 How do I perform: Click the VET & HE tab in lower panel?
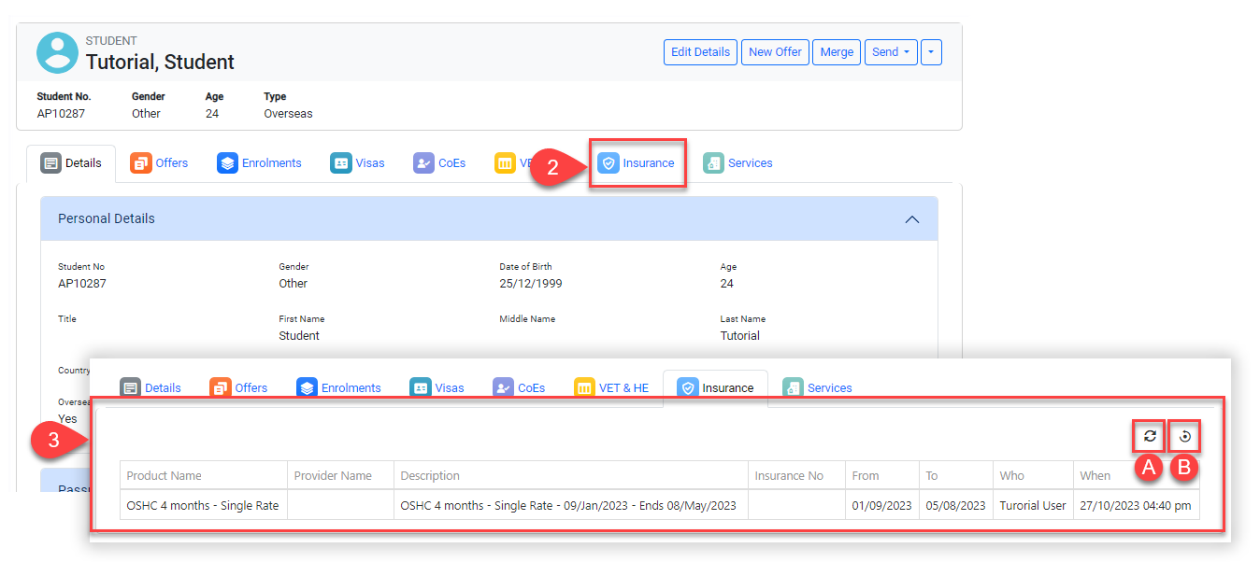(612, 388)
